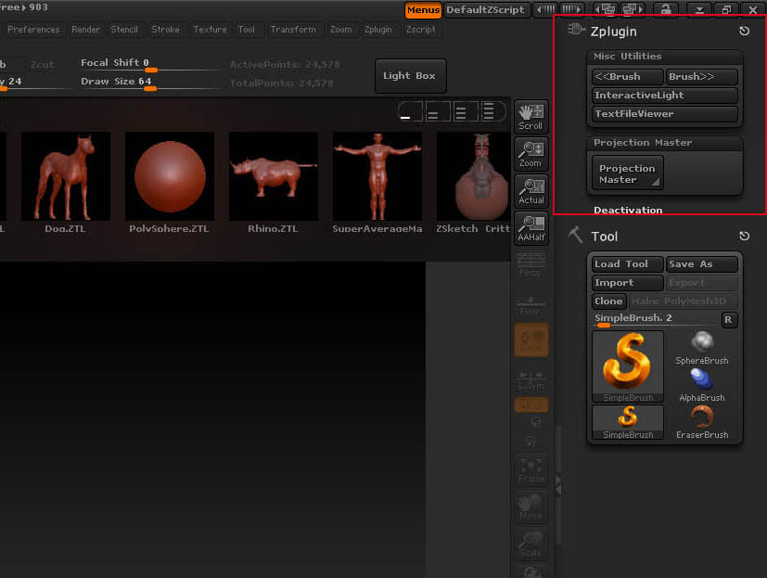Select the Move icon on the right shelf
This screenshot has height=578, width=767.
coord(531,507)
